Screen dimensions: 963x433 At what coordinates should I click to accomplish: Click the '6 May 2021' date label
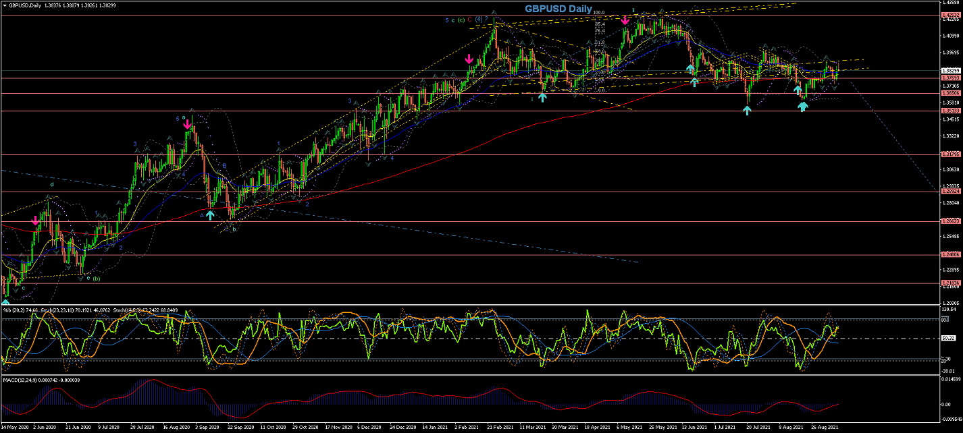point(629,427)
